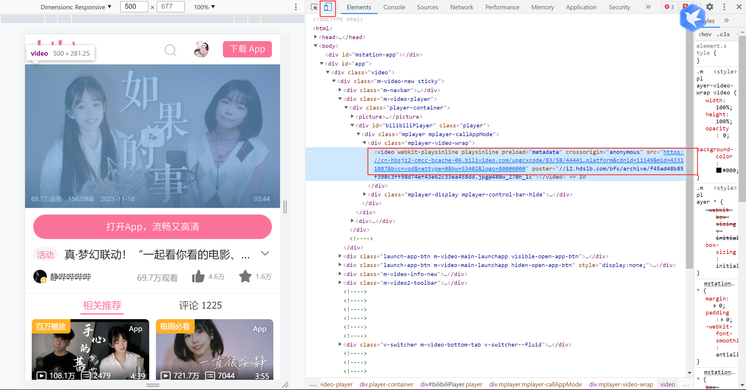The height and width of the screenshot is (390, 746).
Task: Open the .cls class editor
Action: 723,34
